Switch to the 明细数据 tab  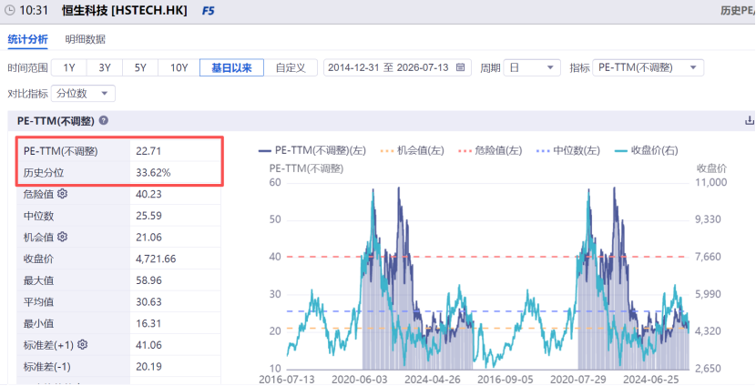[x=86, y=39]
